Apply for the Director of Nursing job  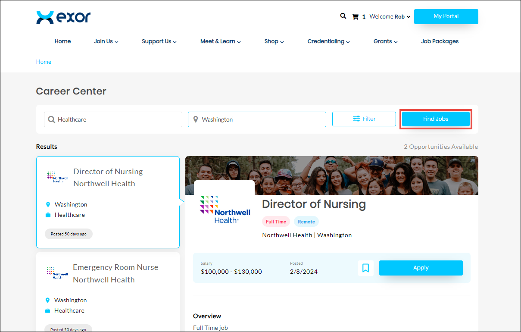pos(421,268)
